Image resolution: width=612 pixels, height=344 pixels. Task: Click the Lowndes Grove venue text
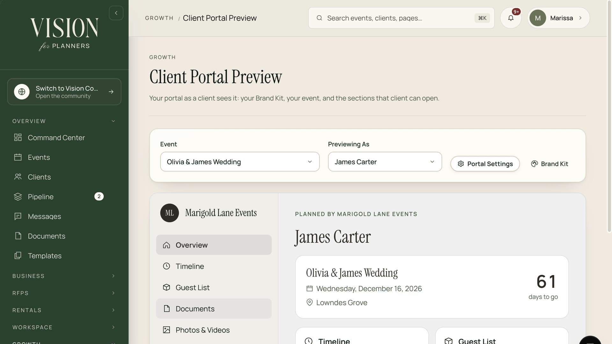tap(342, 303)
